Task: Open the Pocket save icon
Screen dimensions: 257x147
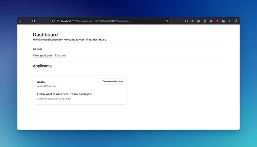Action: (x=186, y=21)
